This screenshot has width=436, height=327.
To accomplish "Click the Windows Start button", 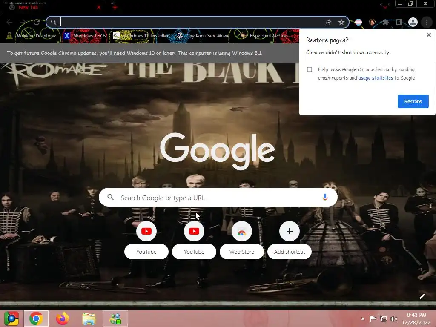I will 11,318.
